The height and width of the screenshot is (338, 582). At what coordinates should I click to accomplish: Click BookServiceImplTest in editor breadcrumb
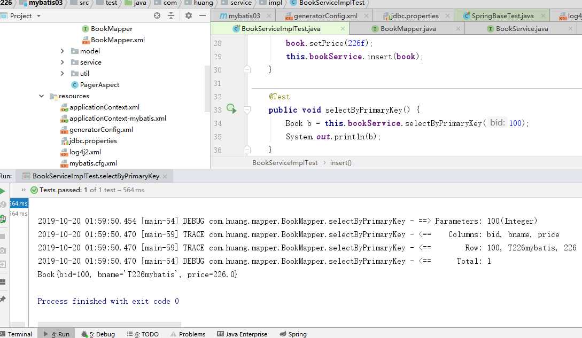[x=285, y=162]
